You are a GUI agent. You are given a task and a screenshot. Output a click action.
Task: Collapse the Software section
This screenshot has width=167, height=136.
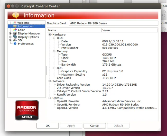(50, 81)
